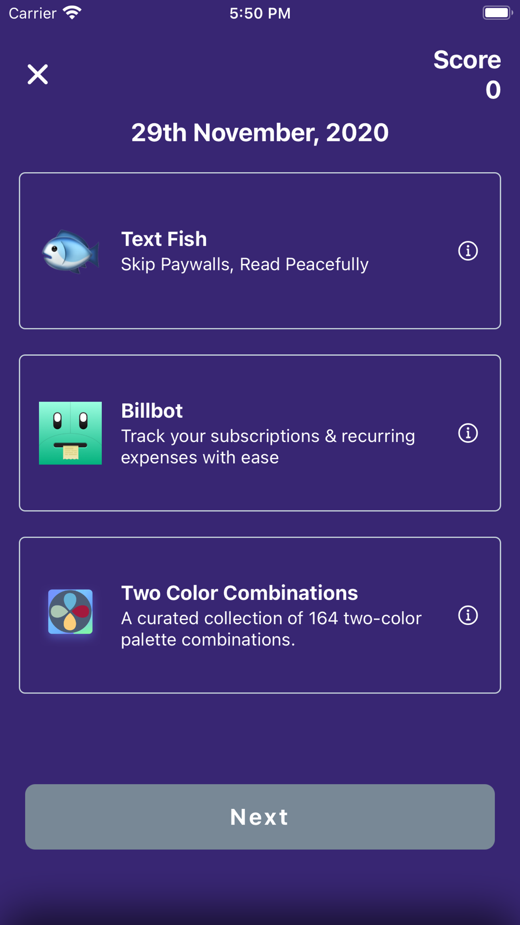The image size is (520, 925).
Task: Tap the X close icon
Action: 37,74
